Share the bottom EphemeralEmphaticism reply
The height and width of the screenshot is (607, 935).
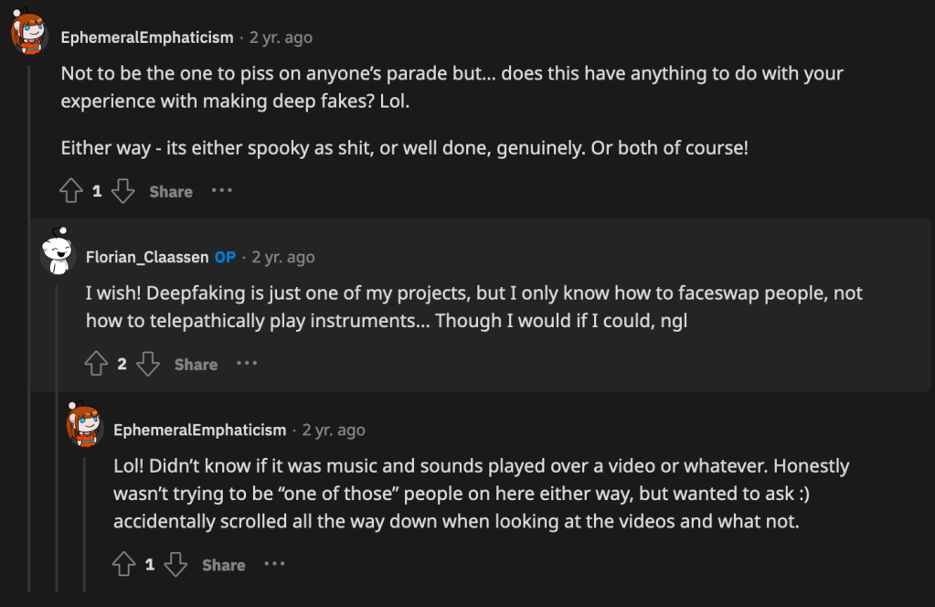click(x=223, y=565)
